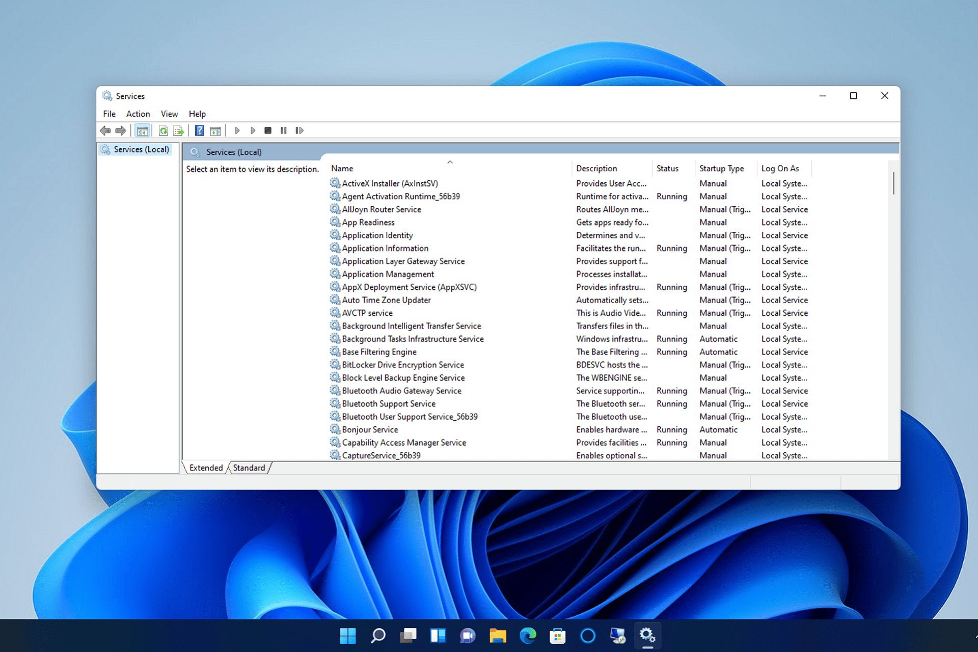Viewport: 978px width, 652px height.
Task: Sort list by the Name column header
Action: coord(342,169)
